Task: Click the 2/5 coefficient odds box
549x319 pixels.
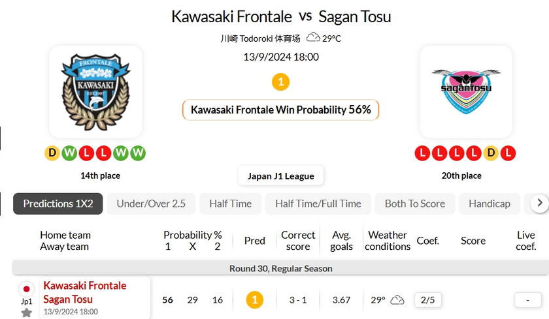Action: [x=427, y=300]
